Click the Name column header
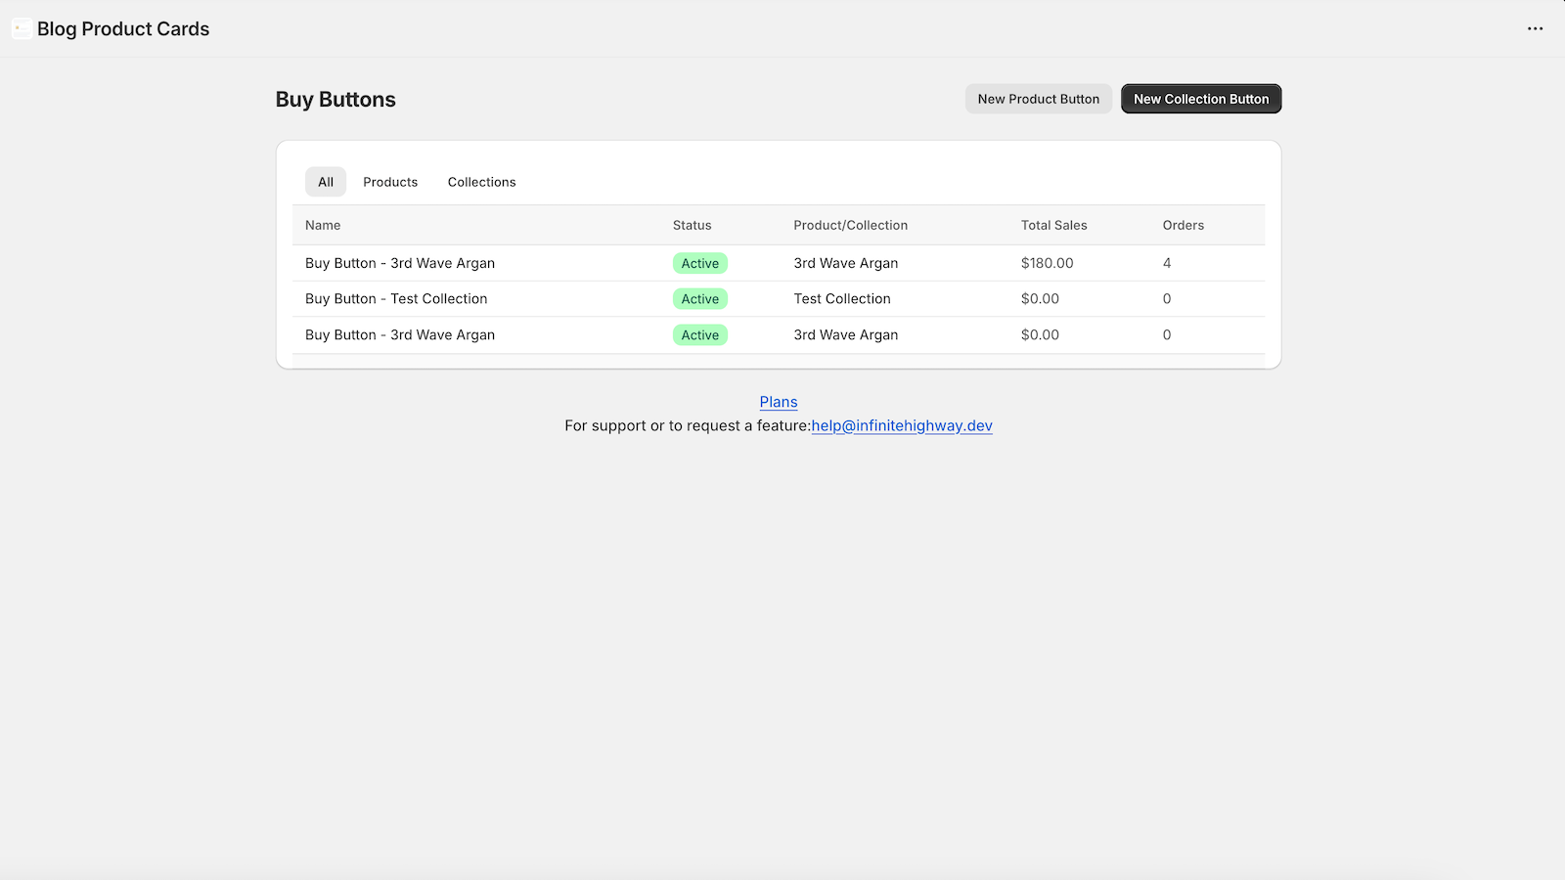Image resolution: width=1565 pixels, height=880 pixels. click(x=323, y=225)
